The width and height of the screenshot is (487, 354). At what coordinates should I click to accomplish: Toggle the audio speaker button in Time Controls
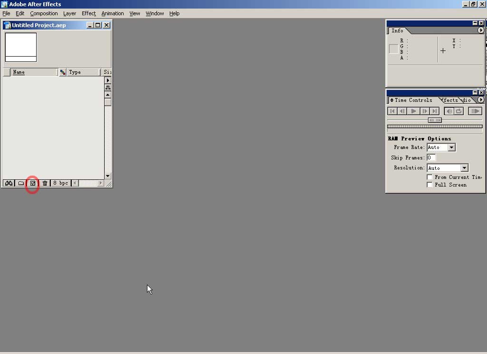449,111
